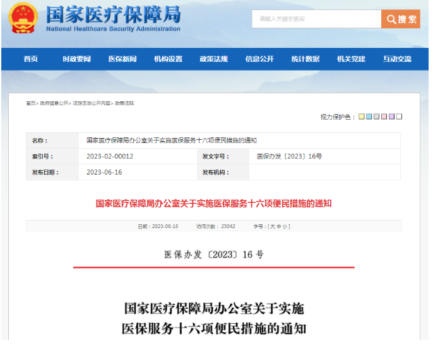Viewport: 433px width, 344px height.
Task: Click the 发文字号 label cell
Action: (223, 156)
